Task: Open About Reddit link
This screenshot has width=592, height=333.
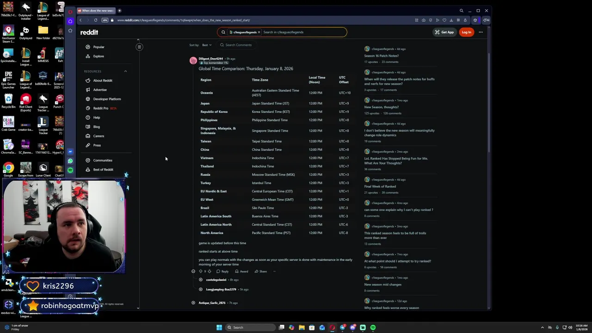Action: pos(99,80)
